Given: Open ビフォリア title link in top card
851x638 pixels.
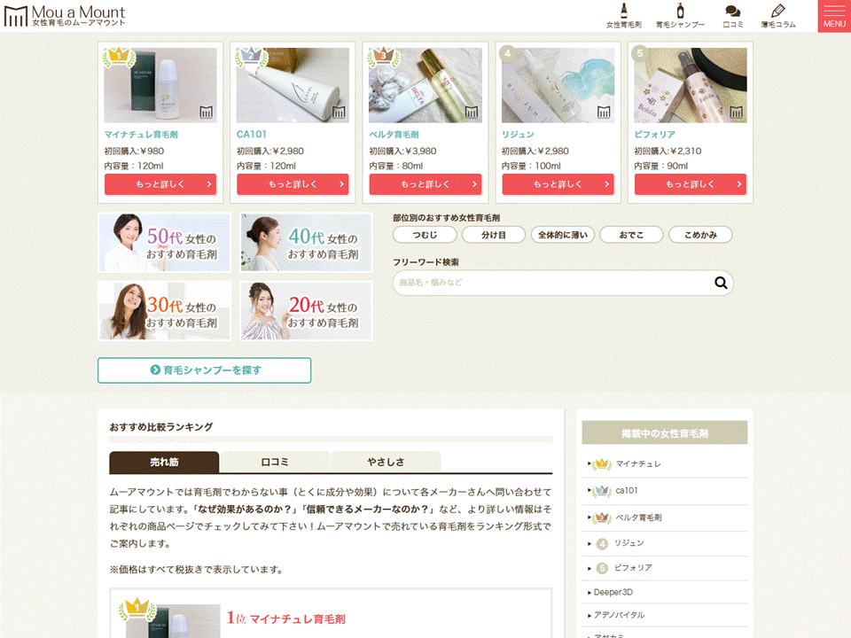Looking at the screenshot, I should pyautogui.click(x=654, y=135).
